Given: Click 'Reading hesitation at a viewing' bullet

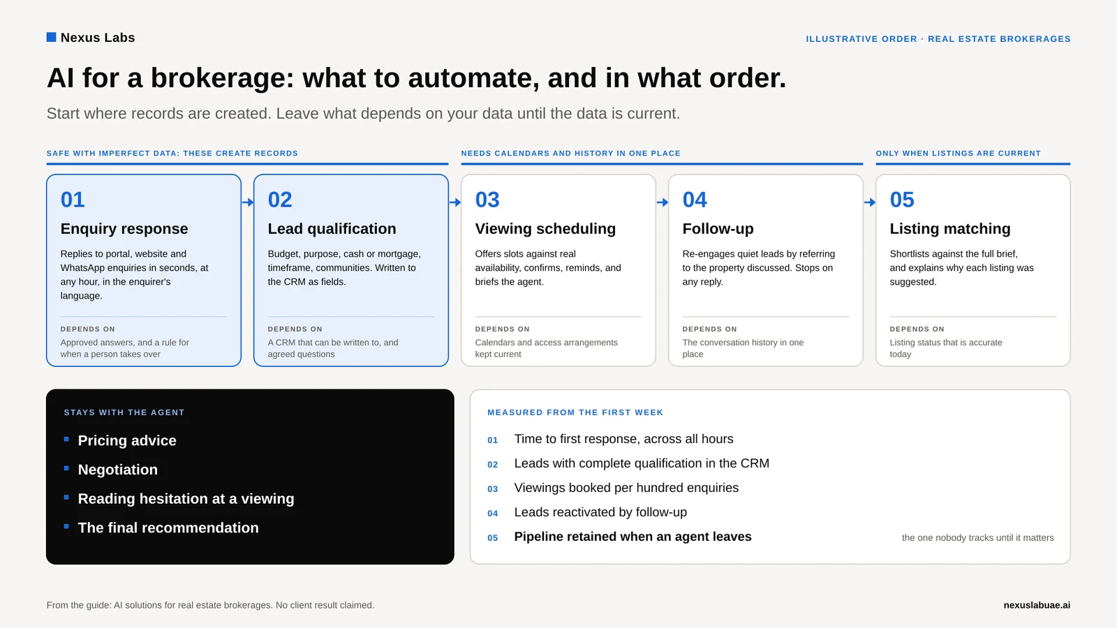Looking at the screenshot, I should pyautogui.click(x=186, y=499).
